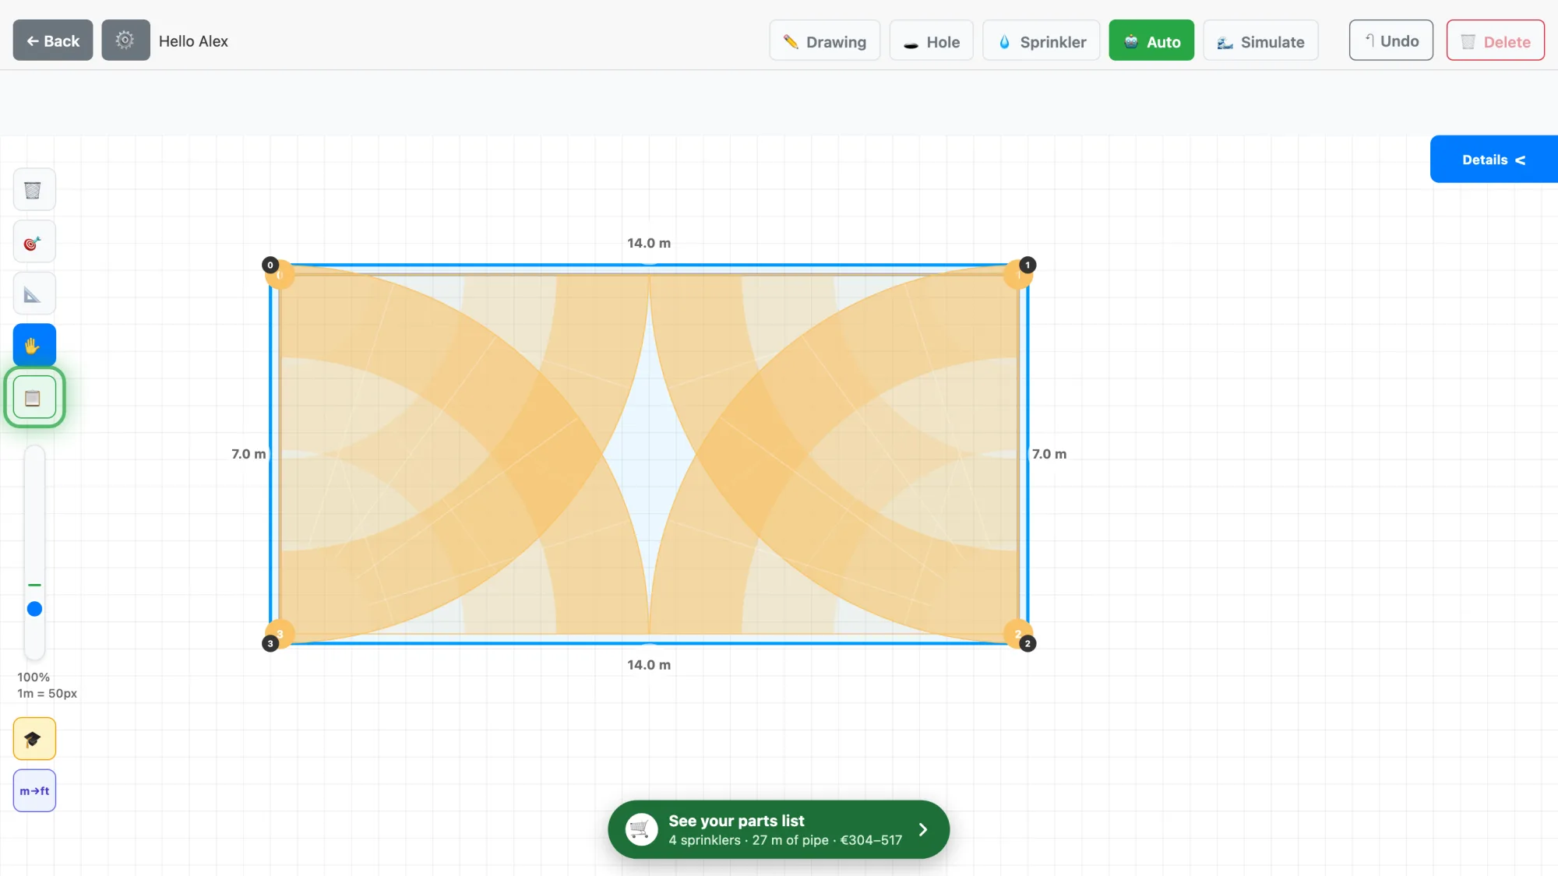Run Auto sprinkler placement
Image resolution: width=1558 pixels, height=876 pixels.
[1151, 40]
